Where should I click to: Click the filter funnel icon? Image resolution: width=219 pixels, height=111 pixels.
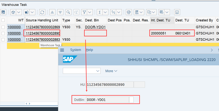tap(84, 12)
